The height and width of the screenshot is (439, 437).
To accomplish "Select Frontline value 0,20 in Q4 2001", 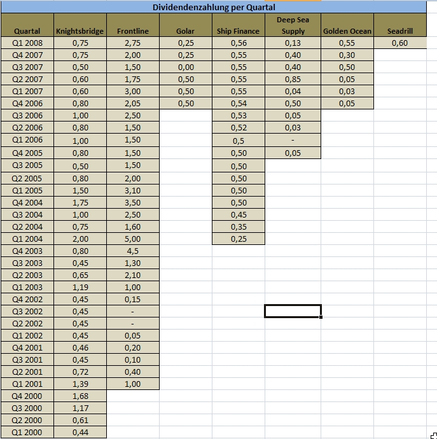I will point(133,347).
